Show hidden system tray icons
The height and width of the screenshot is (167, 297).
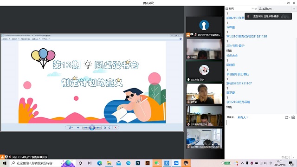[242, 163]
